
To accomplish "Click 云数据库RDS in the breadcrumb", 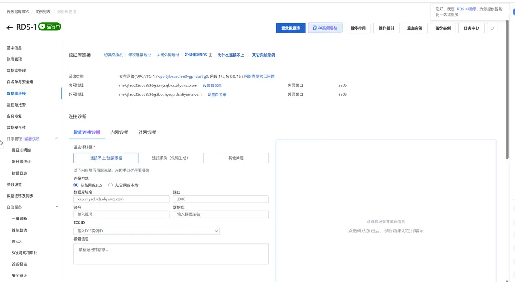I will (18, 12).
